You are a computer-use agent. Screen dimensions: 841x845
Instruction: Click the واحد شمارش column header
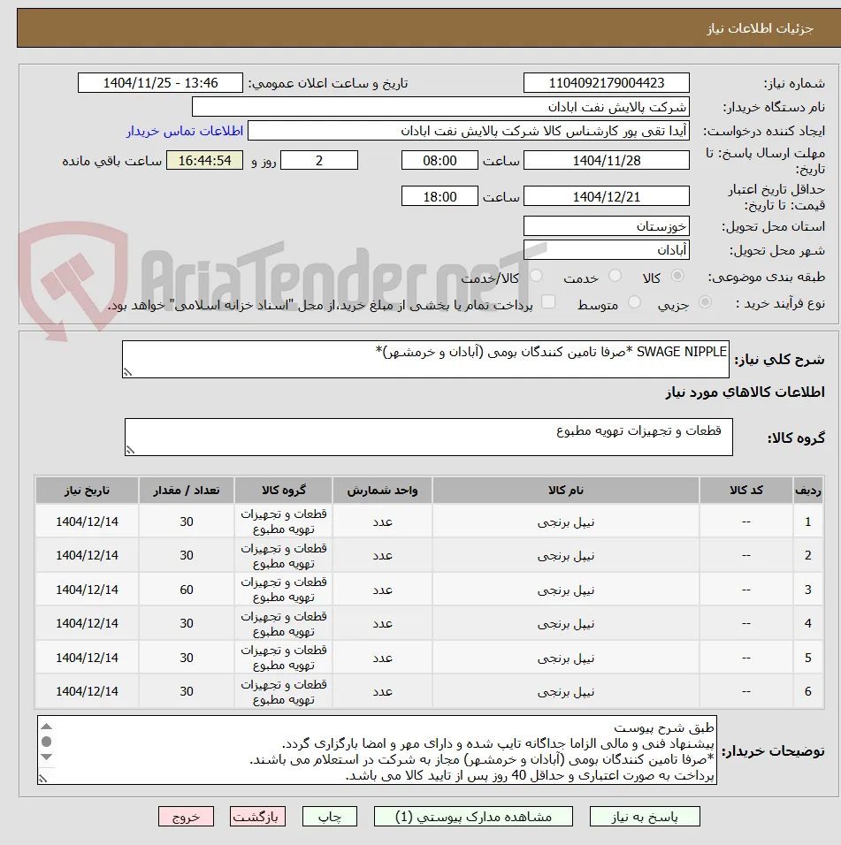tap(382, 490)
